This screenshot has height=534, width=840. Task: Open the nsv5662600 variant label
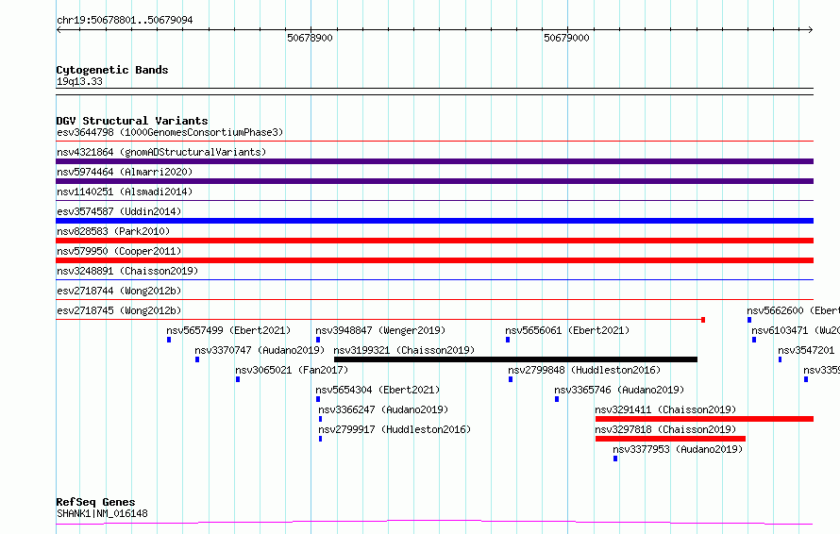(793, 310)
